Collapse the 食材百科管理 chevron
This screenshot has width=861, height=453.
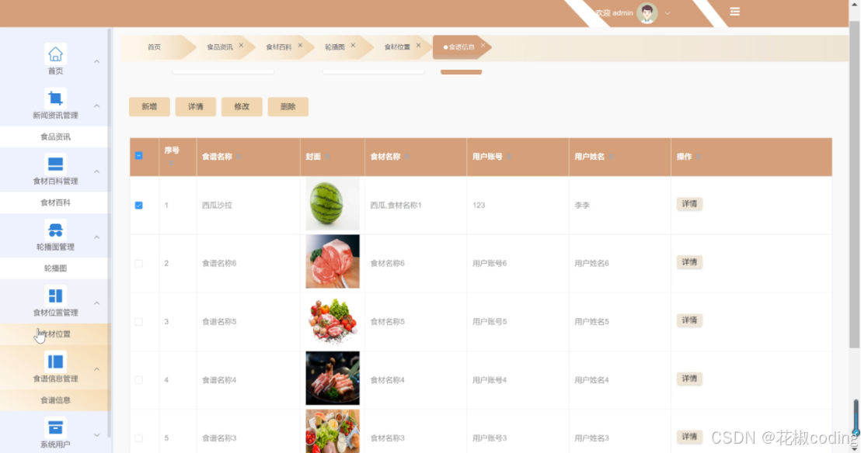click(x=96, y=171)
